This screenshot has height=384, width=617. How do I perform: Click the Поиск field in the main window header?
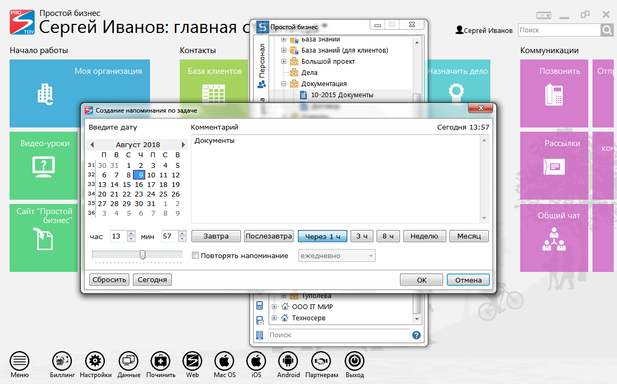[x=559, y=30]
